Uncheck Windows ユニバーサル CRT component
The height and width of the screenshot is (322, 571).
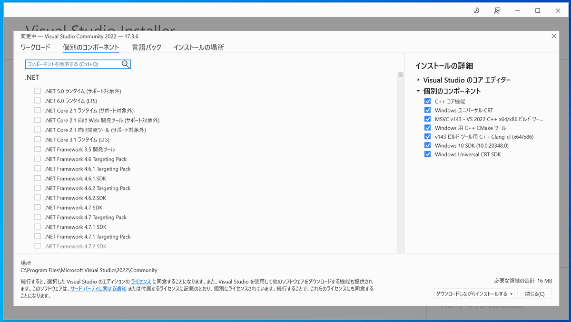click(427, 110)
